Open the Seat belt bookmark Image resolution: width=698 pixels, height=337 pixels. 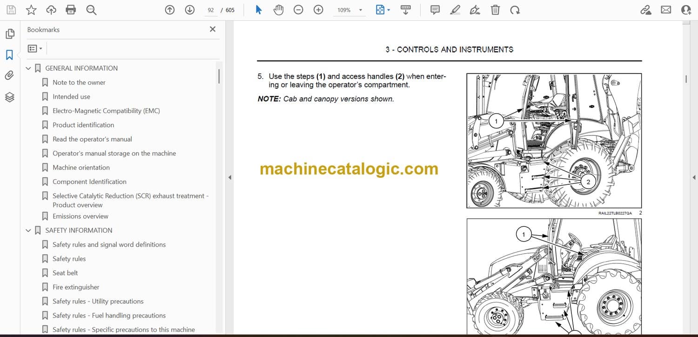point(65,273)
